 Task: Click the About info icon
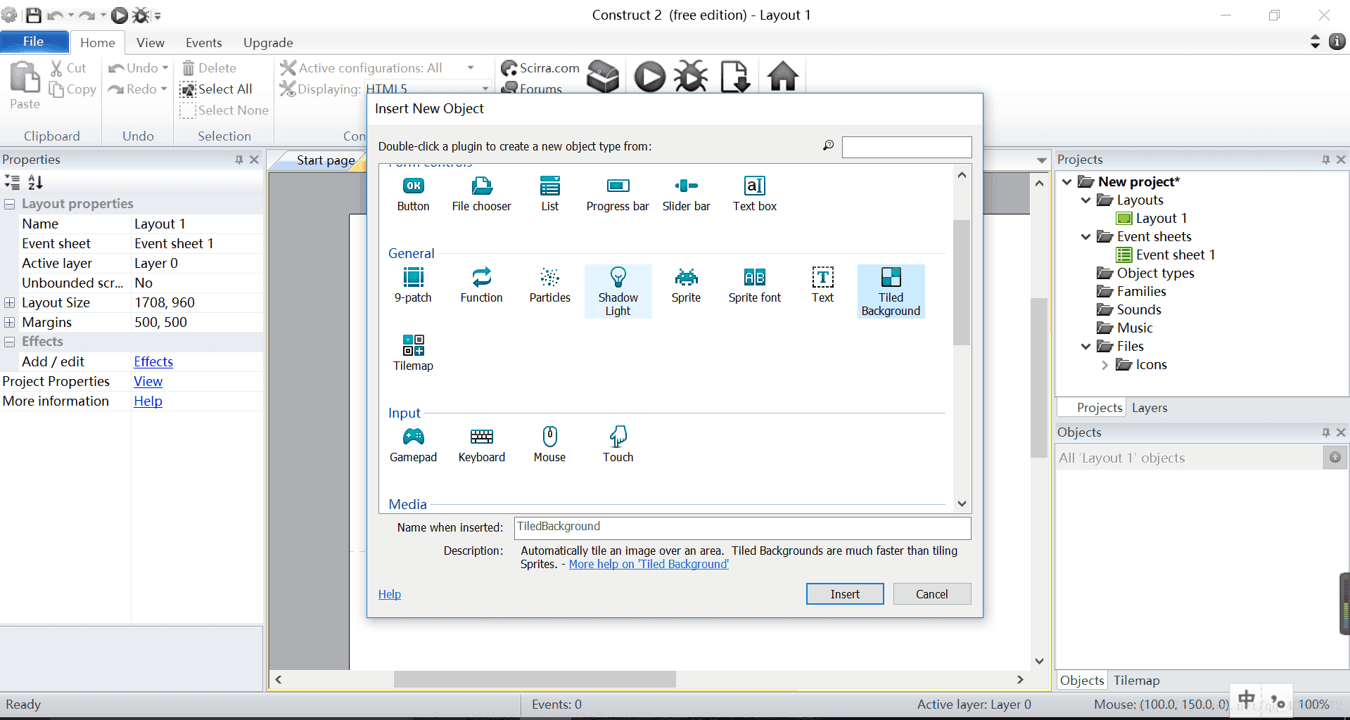(x=1337, y=41)
